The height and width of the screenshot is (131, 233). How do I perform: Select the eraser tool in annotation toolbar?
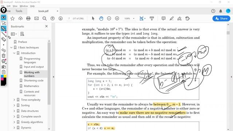(x=4, y=39)
